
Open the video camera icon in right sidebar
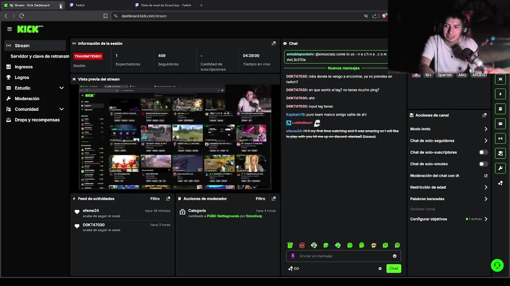coord(500,153)
